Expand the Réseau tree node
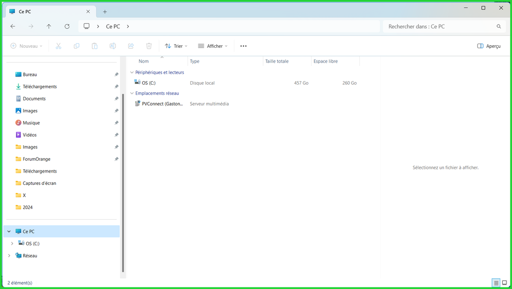Viewport: 512px width, 289px height. [x=9, y=256]
